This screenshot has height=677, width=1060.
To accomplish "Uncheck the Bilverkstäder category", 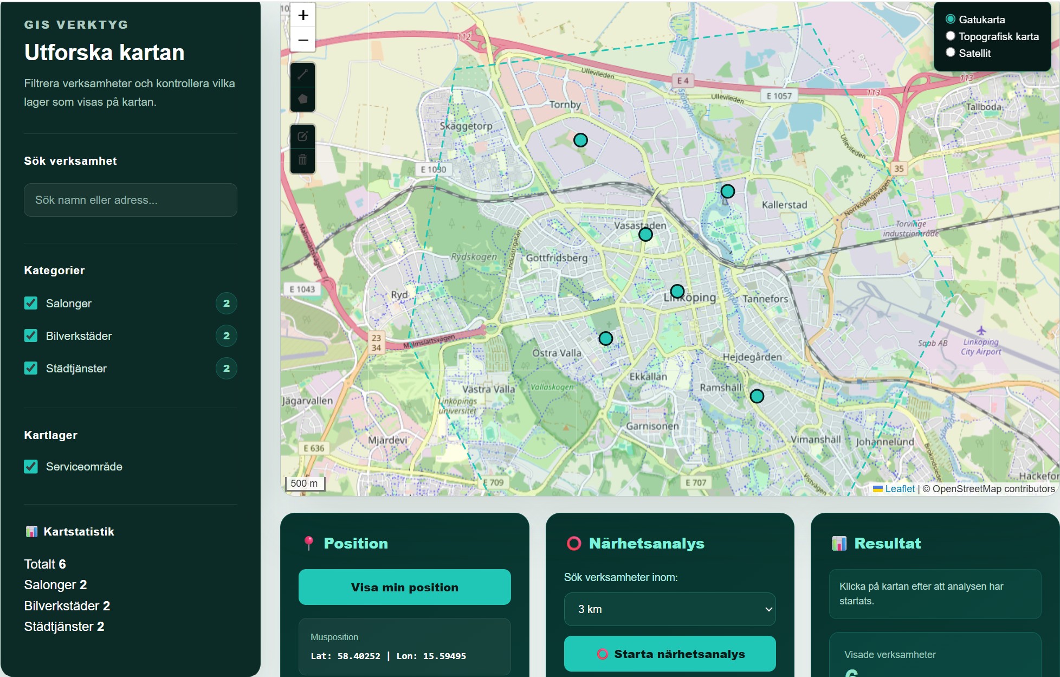I will [31, 336].
